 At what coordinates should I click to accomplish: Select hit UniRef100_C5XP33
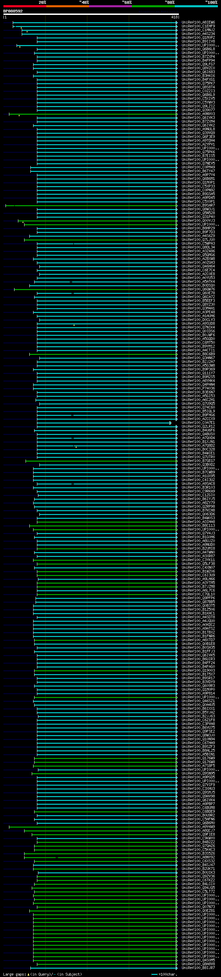[198, 186]
